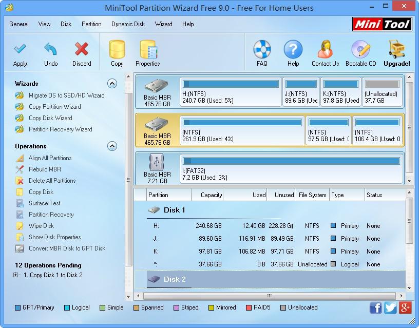
Task: Sort by the Capacity column header
Action: pyautogui.click(x=207, y=195)
